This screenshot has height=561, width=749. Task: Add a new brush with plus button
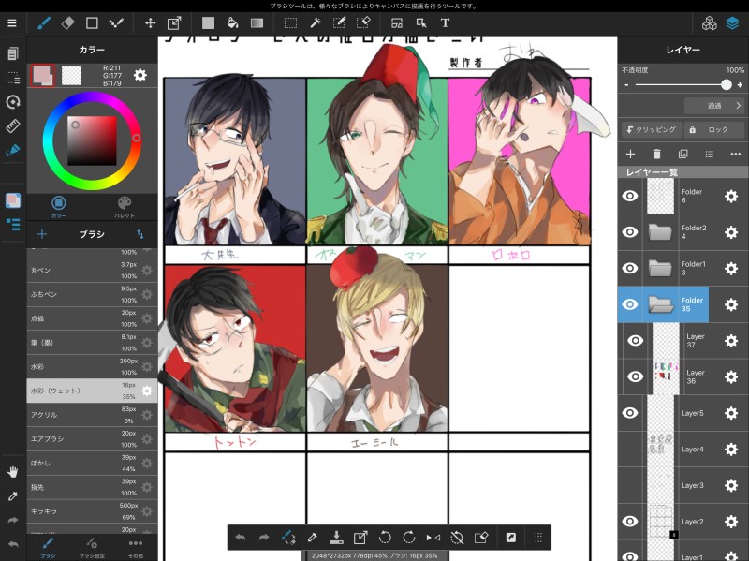click(x=42, y=234)
